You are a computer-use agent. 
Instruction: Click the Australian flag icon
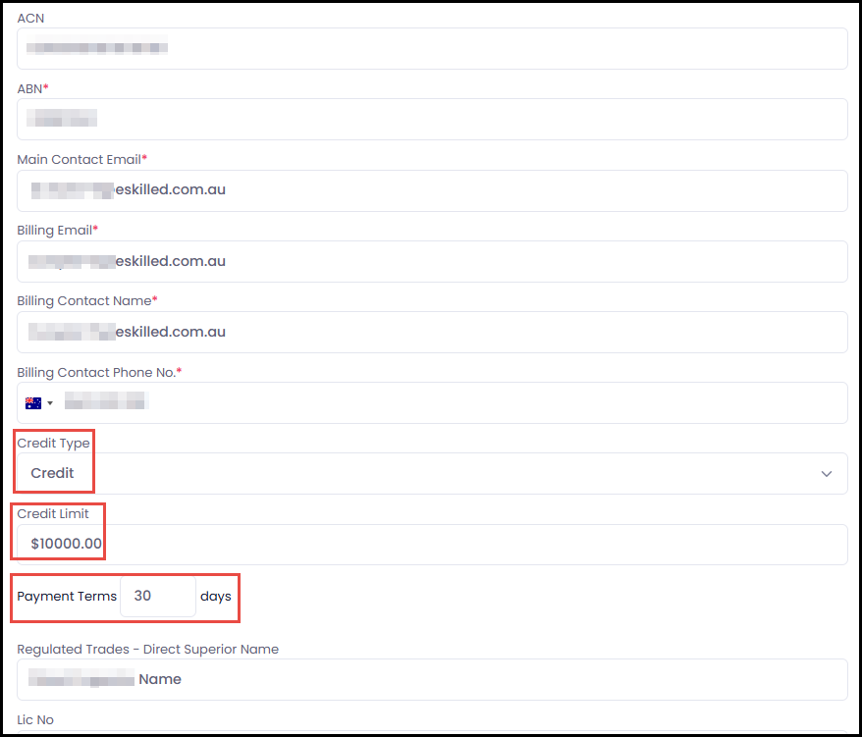(33, 402)
